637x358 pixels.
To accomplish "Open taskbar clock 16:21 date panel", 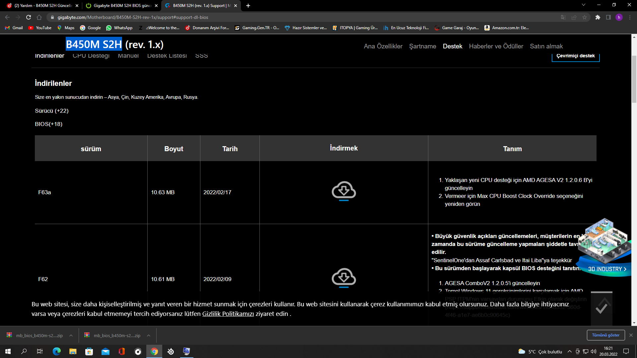I will tap(608, 351).
